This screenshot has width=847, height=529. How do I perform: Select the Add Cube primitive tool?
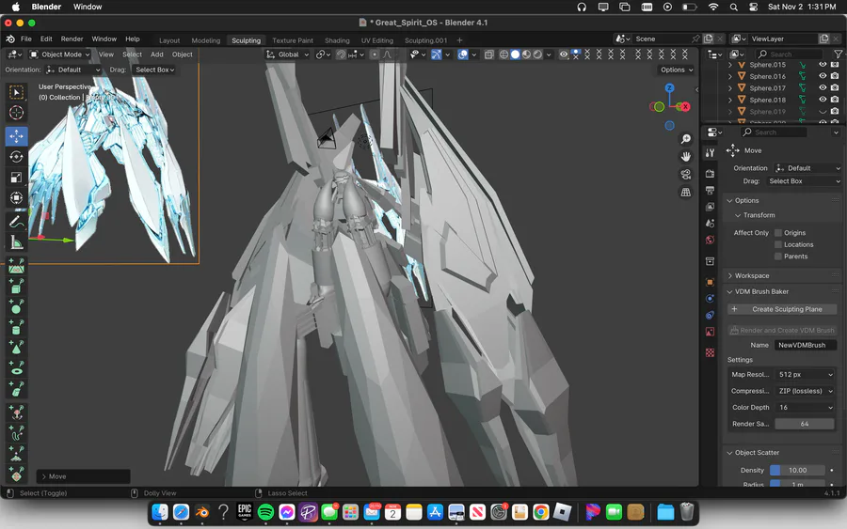point(16,287)
